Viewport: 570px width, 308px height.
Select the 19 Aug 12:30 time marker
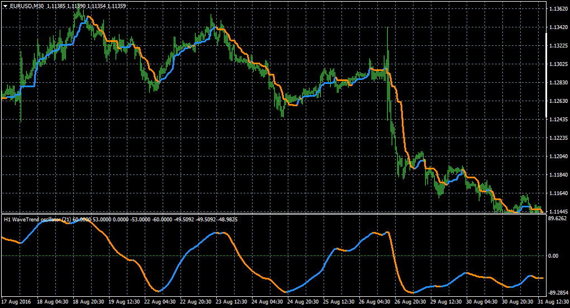[124, 302]
